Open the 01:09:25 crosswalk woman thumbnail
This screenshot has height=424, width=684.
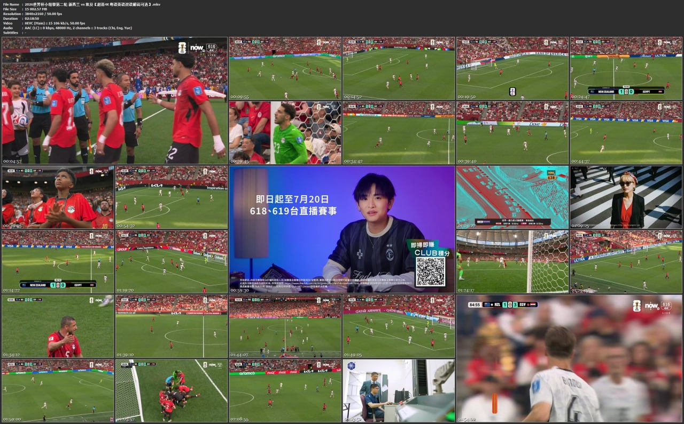[626, 197]
